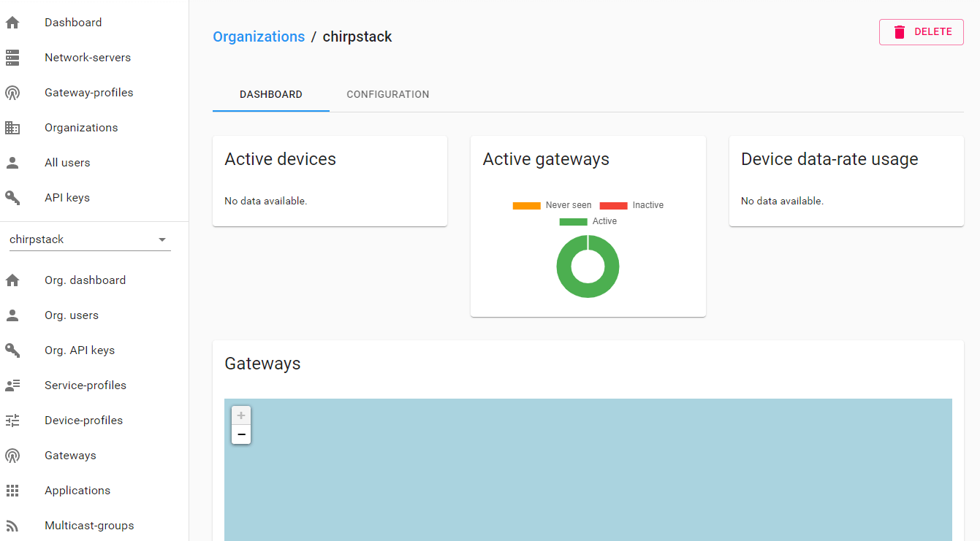Click the All users person icon
Viewport: 980px width, 541px height.
[12, 163]
